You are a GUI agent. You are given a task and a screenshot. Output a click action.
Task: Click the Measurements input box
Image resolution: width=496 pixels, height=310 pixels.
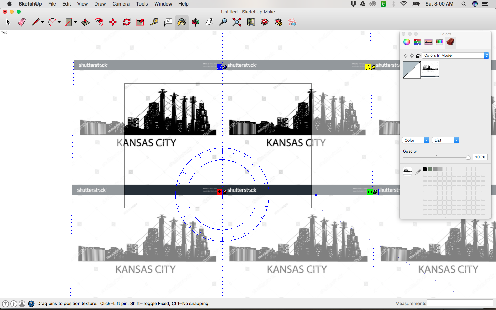coord(460,303)
